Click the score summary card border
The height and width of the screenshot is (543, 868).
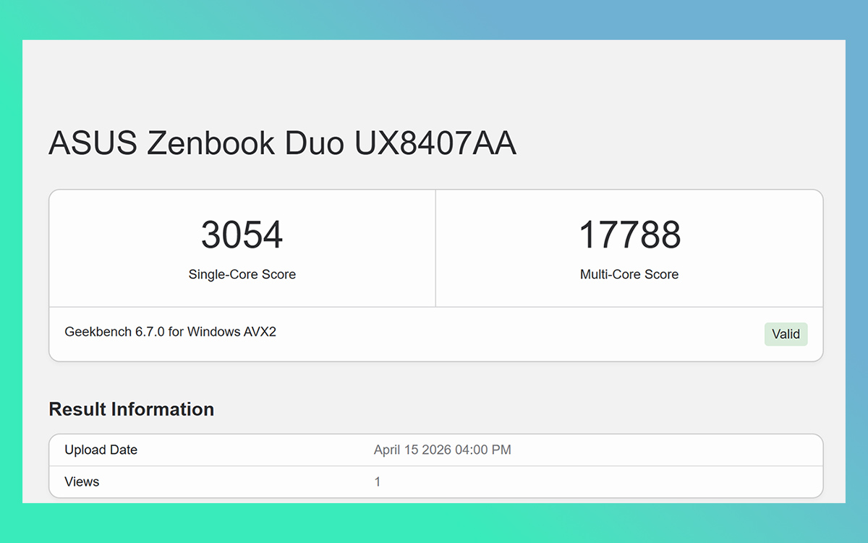click(434, 189)
